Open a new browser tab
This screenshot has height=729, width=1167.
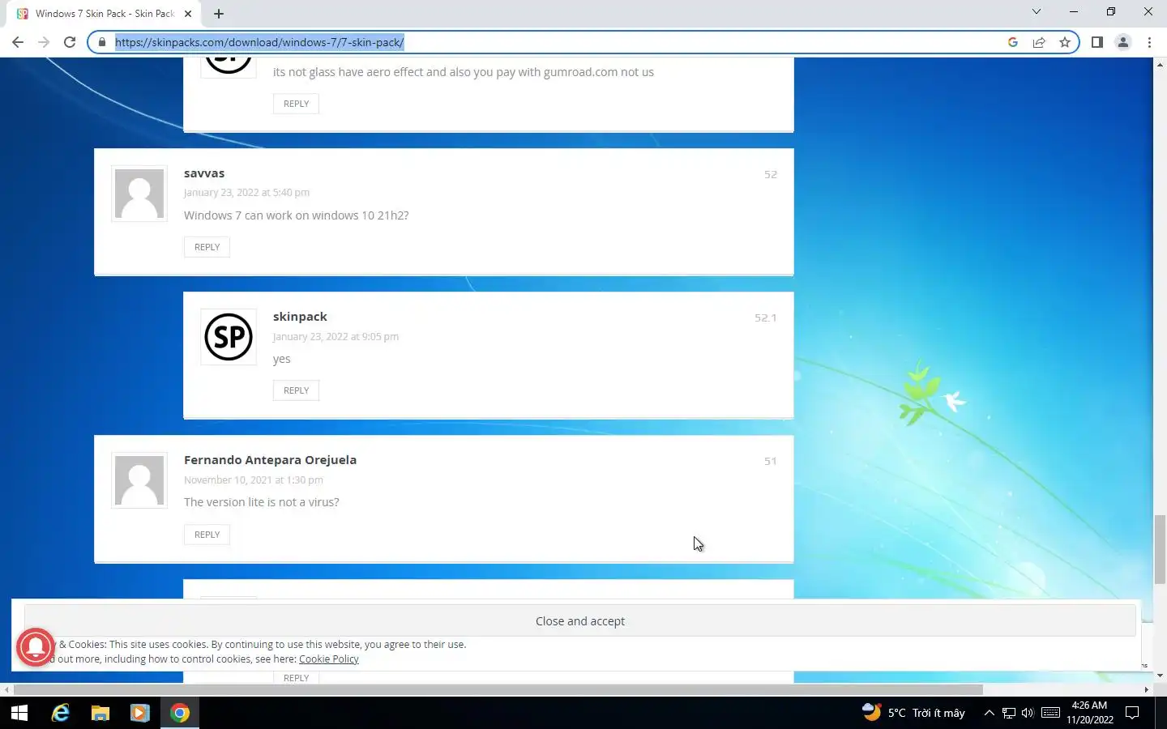click(219, 14)
